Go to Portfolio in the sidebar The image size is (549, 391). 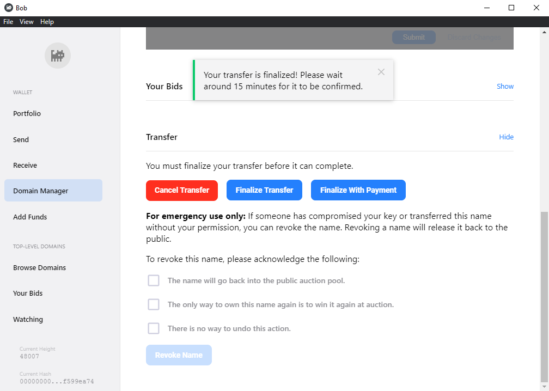(27, 113)
